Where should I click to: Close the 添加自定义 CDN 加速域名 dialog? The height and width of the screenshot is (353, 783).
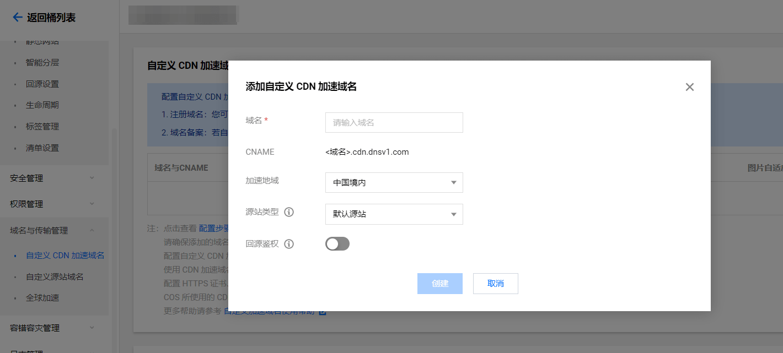point(689,86)
